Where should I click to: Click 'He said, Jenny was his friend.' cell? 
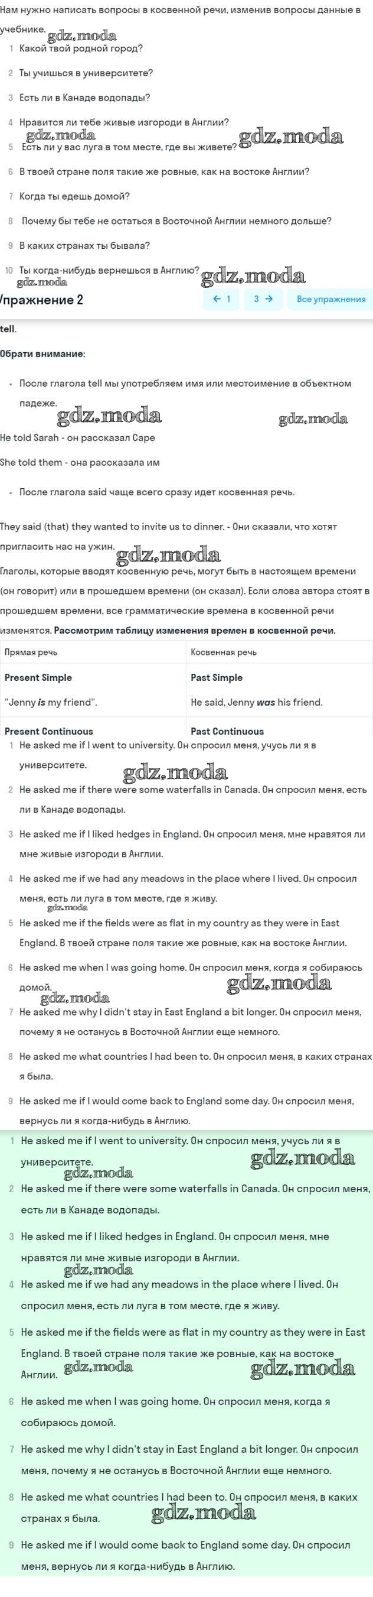point(257,702)
